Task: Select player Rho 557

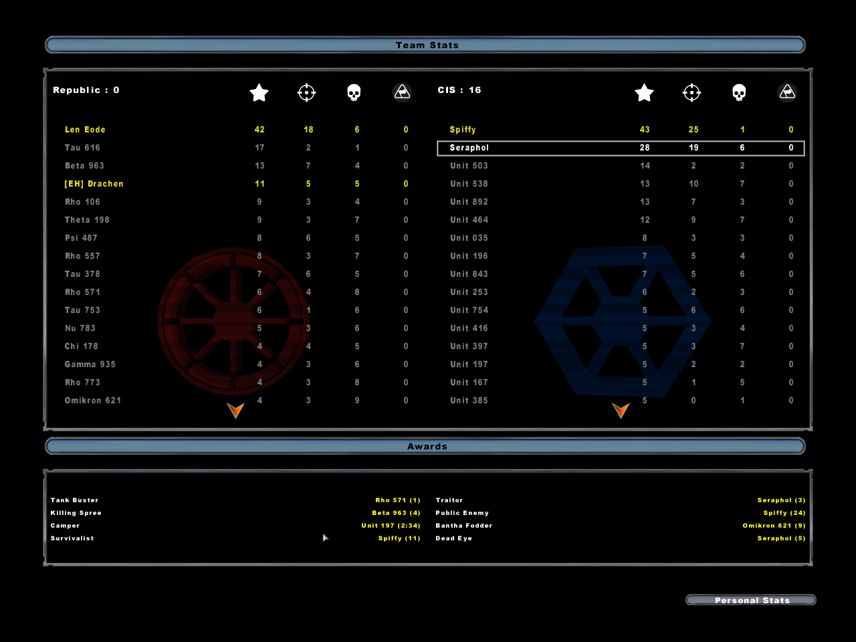Action: click(x=82, y=256)
